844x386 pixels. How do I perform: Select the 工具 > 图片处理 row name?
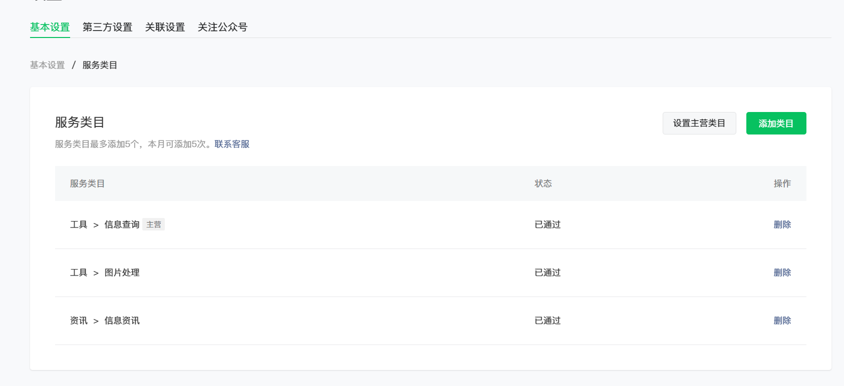click(105, 272)
